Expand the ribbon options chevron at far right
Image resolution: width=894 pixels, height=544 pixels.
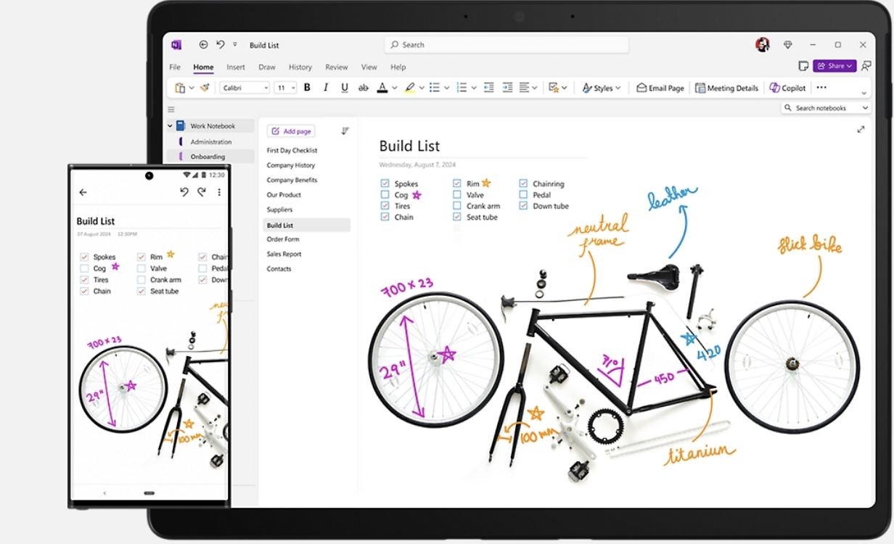[x=864, y=93]
